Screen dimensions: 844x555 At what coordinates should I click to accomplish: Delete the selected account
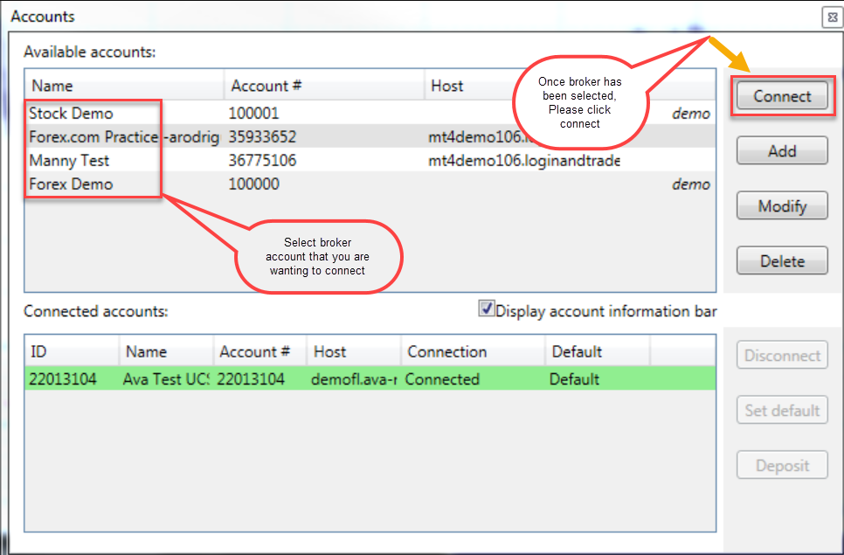click(782, 260)
